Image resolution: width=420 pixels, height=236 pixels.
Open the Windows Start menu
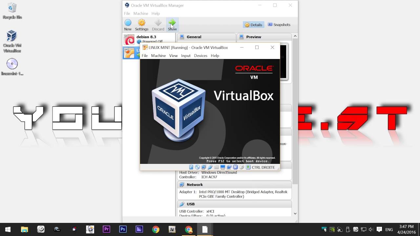pos(8,229)
